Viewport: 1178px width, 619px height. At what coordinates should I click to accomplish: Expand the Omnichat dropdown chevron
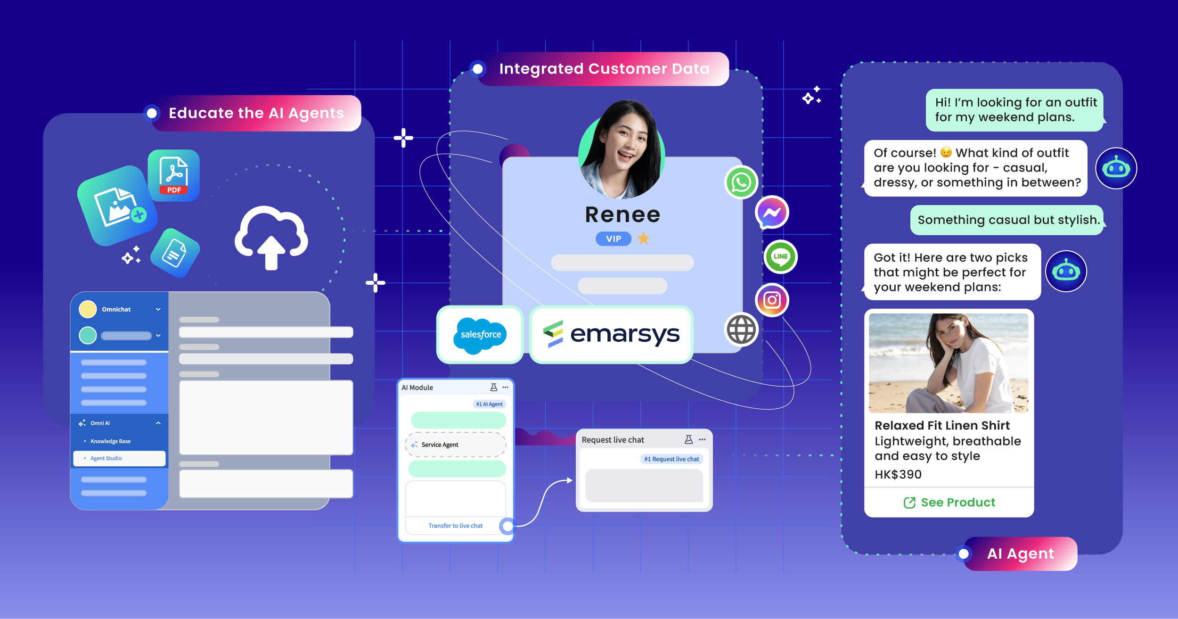point(158,309)
